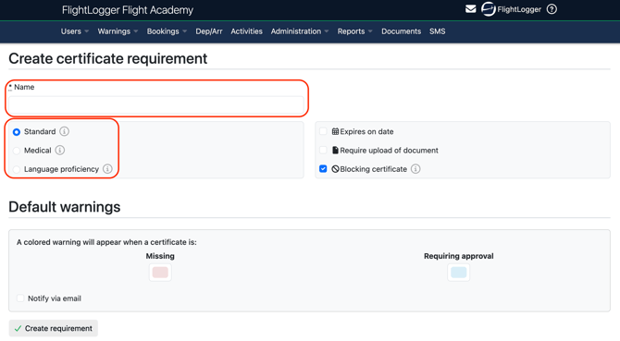This screenshot has height=341, width=620.
Task: Open the messages envelope icon
Action: (x=470, y=9)
